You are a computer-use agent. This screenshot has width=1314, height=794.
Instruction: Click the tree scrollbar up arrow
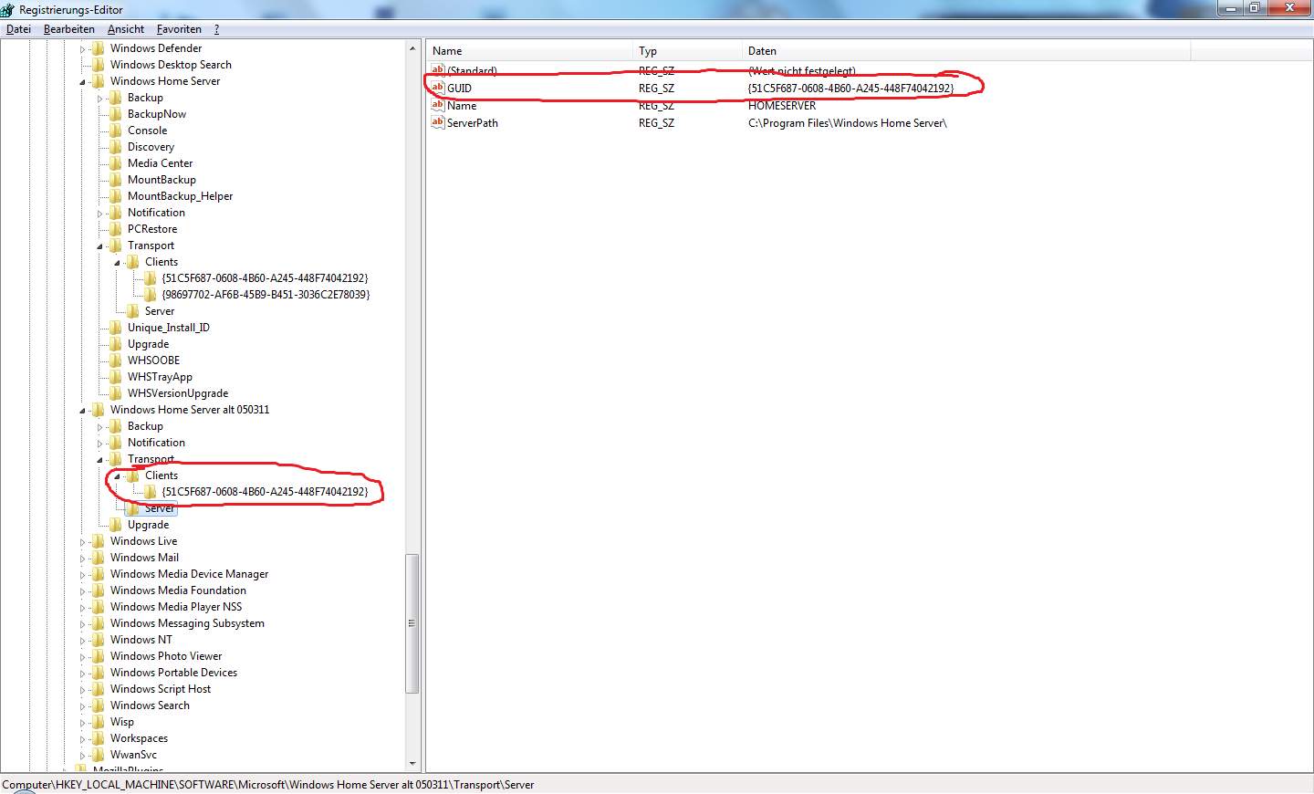coord(412,48)
